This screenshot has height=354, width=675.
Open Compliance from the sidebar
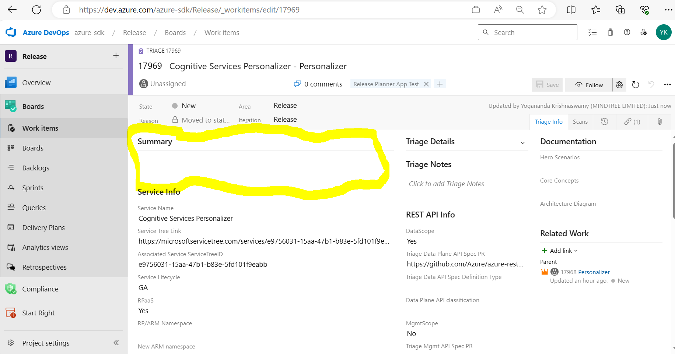[40, 289]
